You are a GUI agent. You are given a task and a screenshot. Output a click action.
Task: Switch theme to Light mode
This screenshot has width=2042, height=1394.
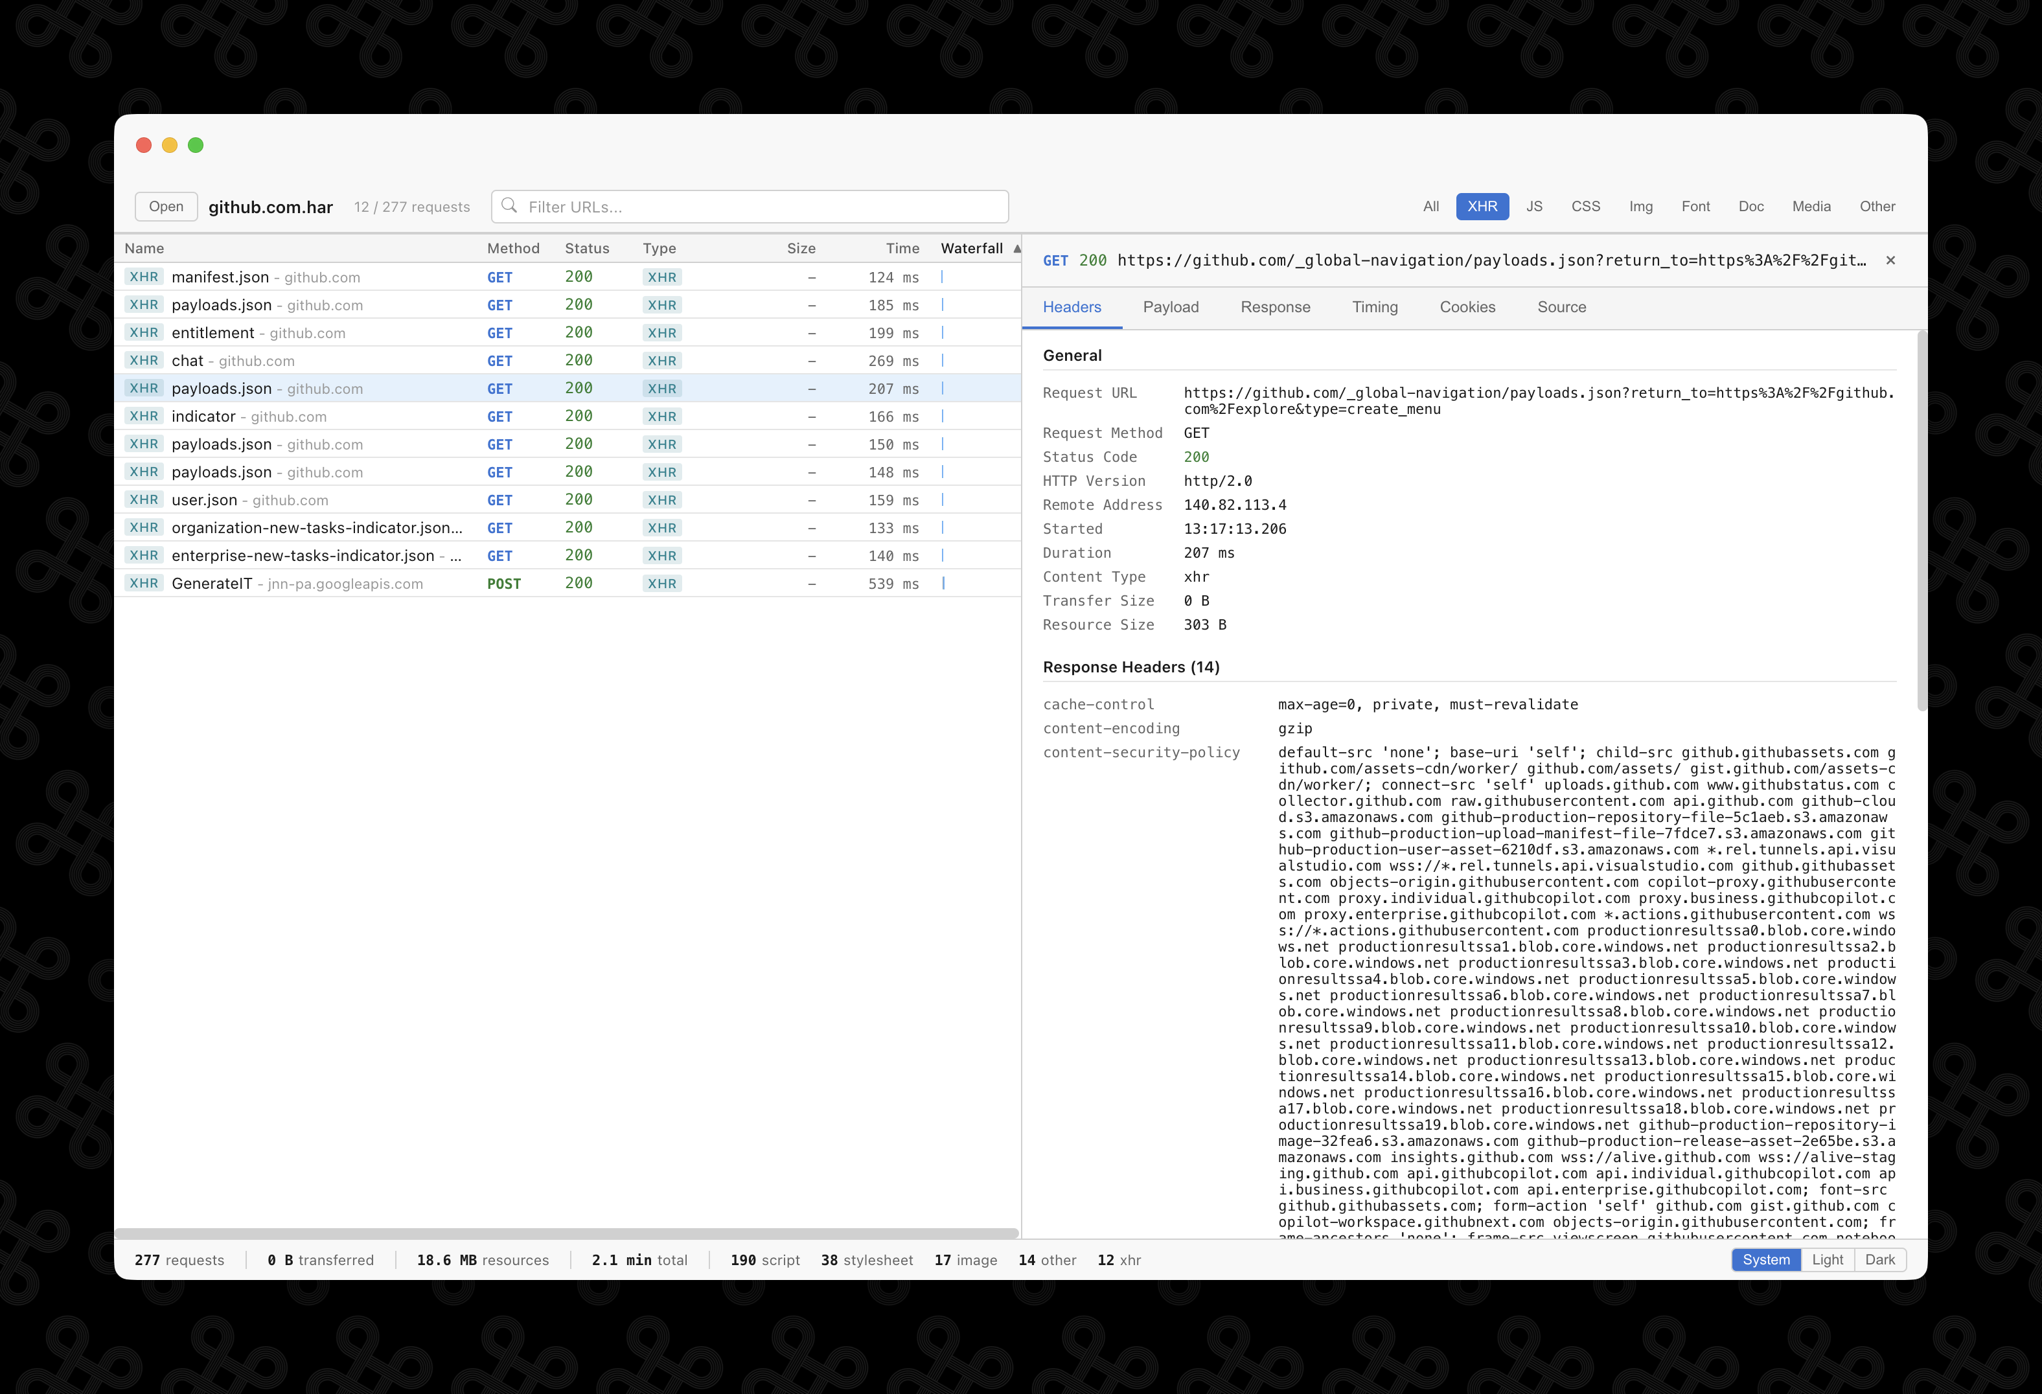(1828, 1260)
